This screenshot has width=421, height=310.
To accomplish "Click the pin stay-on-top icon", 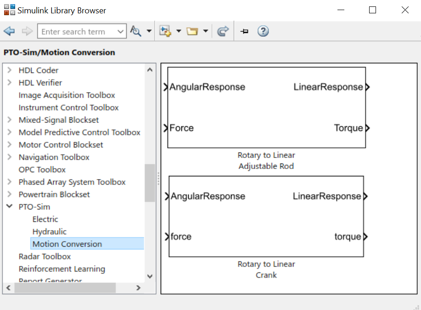I will 244,31.
